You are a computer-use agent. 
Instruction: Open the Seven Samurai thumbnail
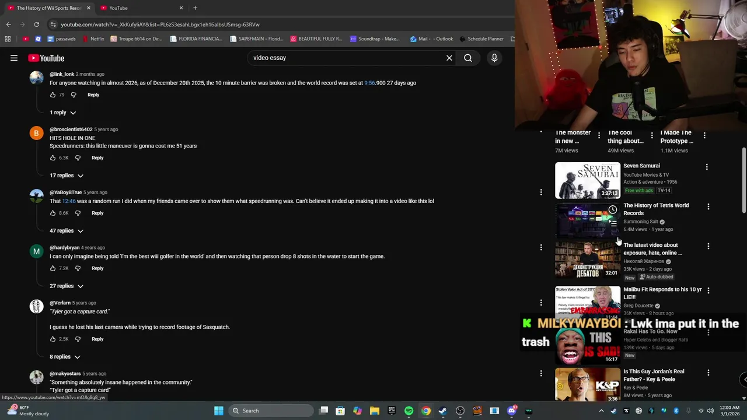click(x=588, y=180)
